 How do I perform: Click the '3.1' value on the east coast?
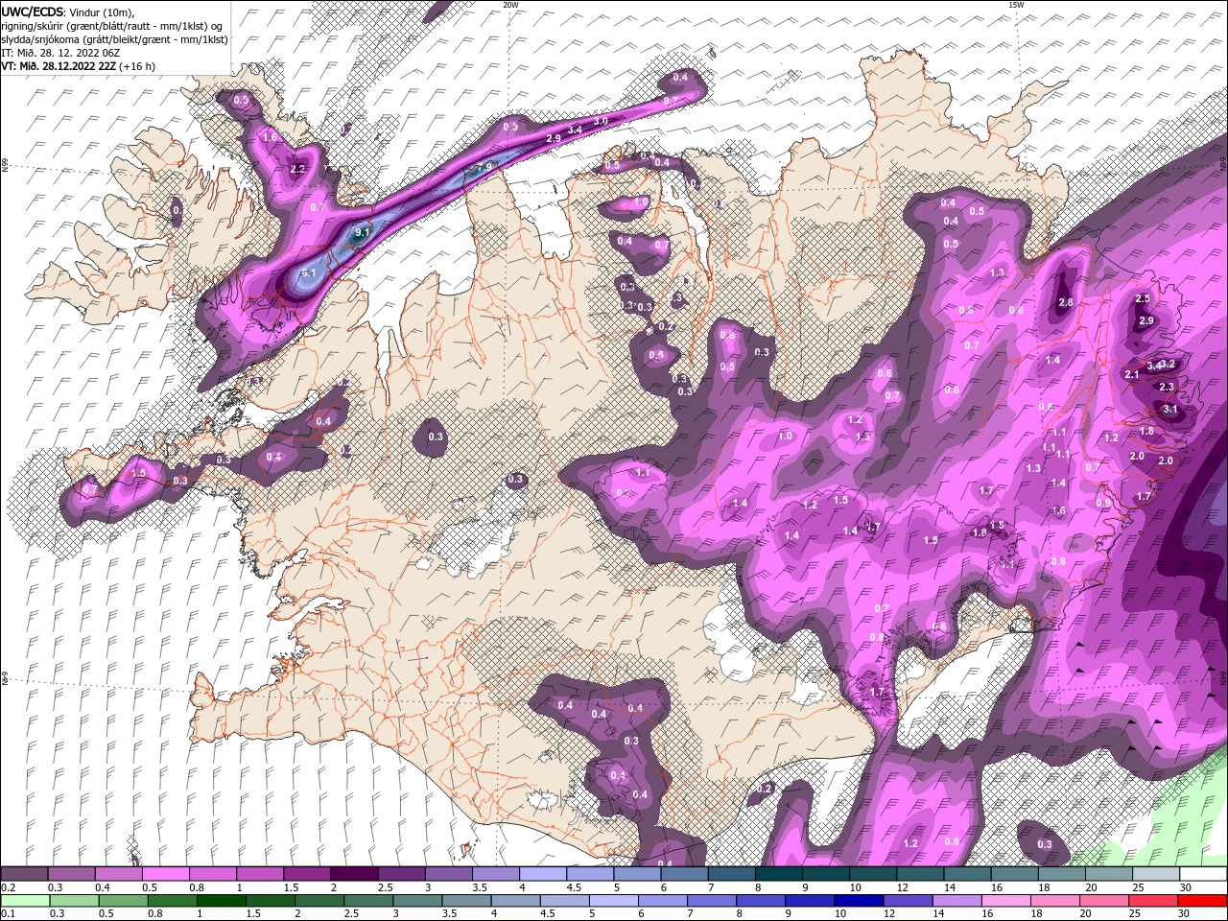(1169, 409)
